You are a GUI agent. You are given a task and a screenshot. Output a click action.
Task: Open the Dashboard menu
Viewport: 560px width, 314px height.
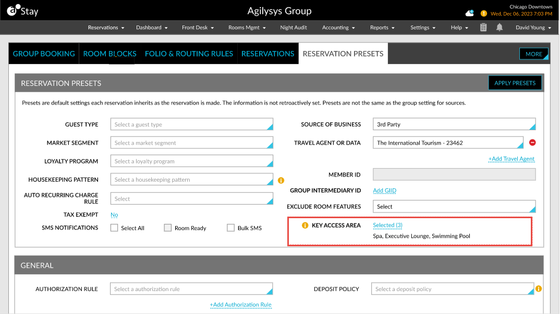coord(152,28)
